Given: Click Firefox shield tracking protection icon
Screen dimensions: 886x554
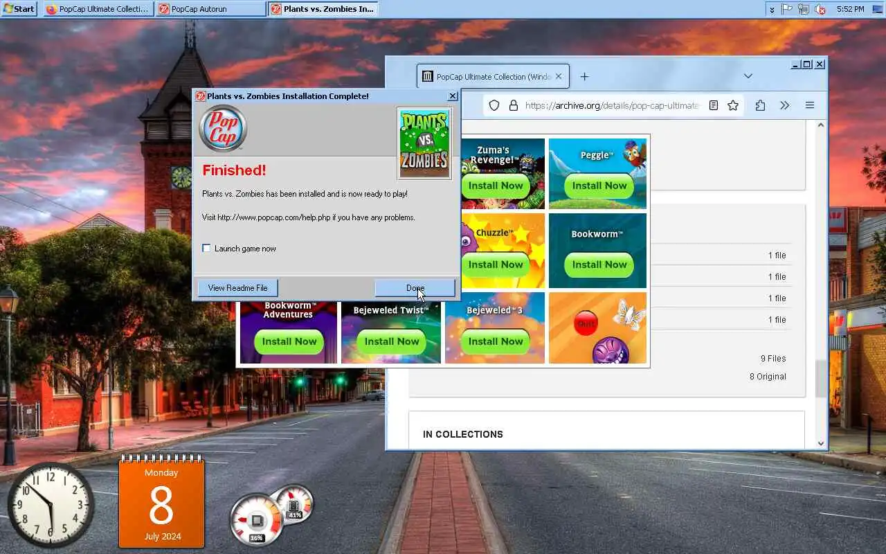Looking at the screenshot, I should (494, 105).
